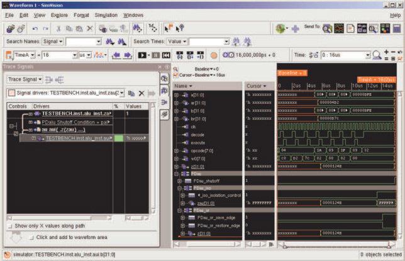Click the Send To waveform window icon

[x=339, y=28]
